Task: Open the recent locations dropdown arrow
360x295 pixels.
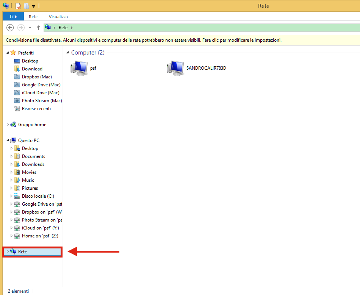Action: pyautogui.click(x=30, y=28)
